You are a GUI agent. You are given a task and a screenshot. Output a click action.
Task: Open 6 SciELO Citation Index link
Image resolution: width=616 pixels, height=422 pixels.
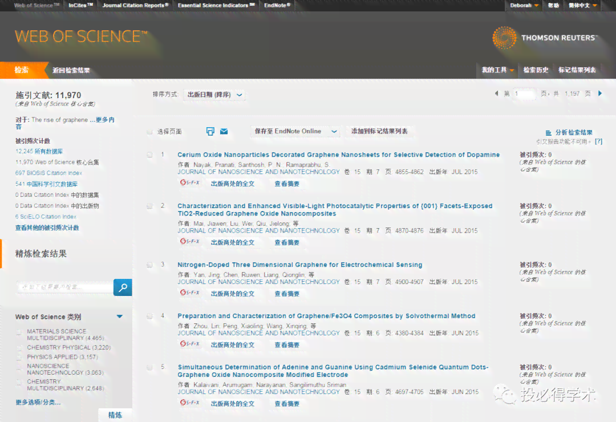pos(46,217)
